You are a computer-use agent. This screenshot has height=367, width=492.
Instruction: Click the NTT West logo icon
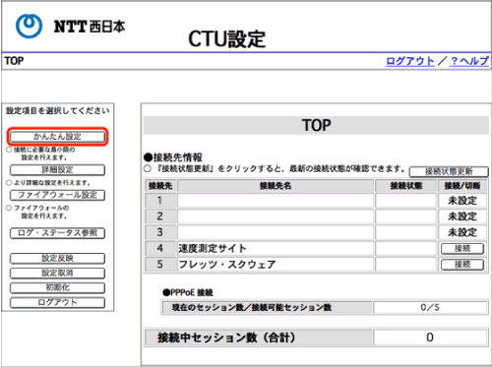[30, 27]
